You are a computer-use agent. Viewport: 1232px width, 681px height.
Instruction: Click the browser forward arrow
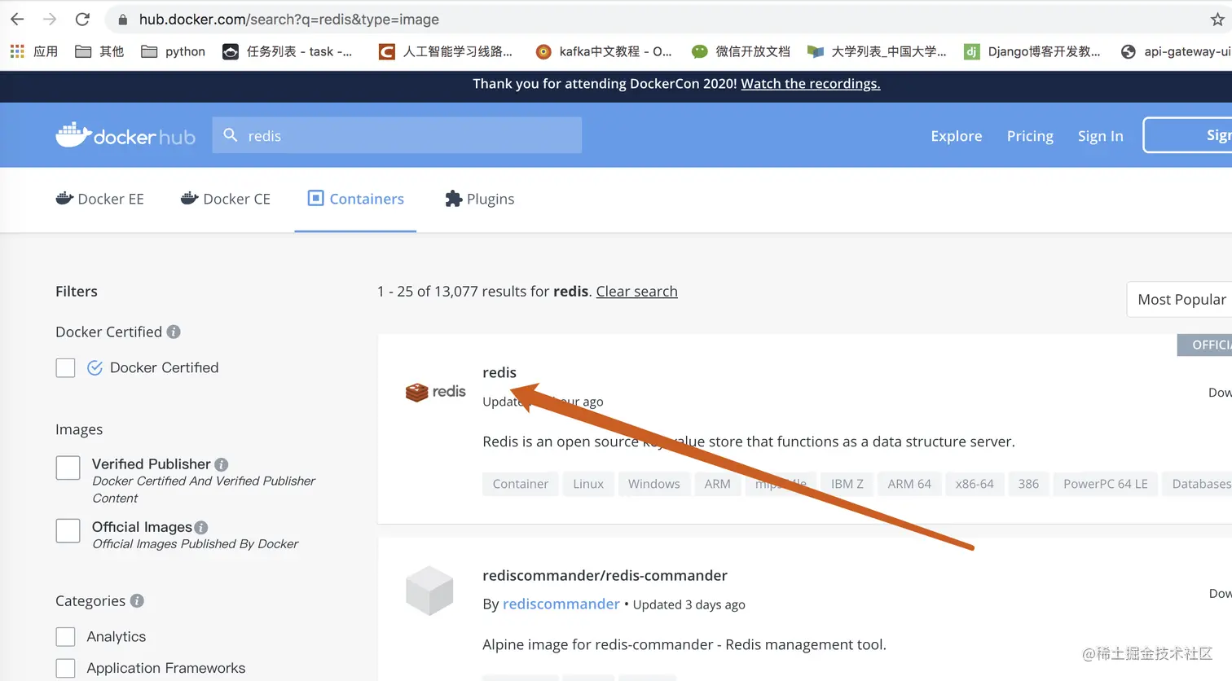50,19
